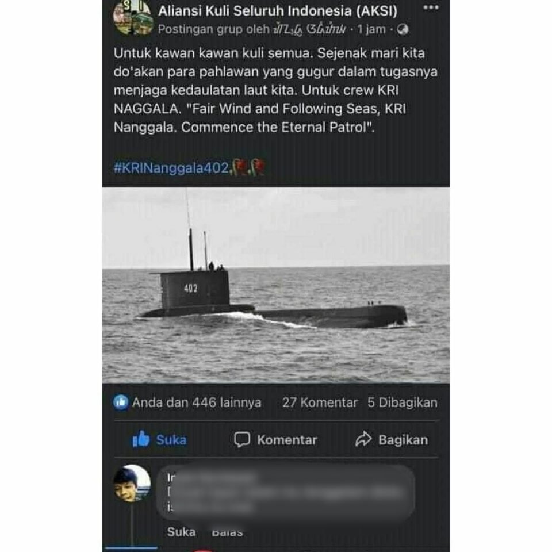Image resolution: width=552 pixels, height=552 pixels.
Task: Open the #KRINanggala402 hashtag
Action: click(x=171, y=168)
